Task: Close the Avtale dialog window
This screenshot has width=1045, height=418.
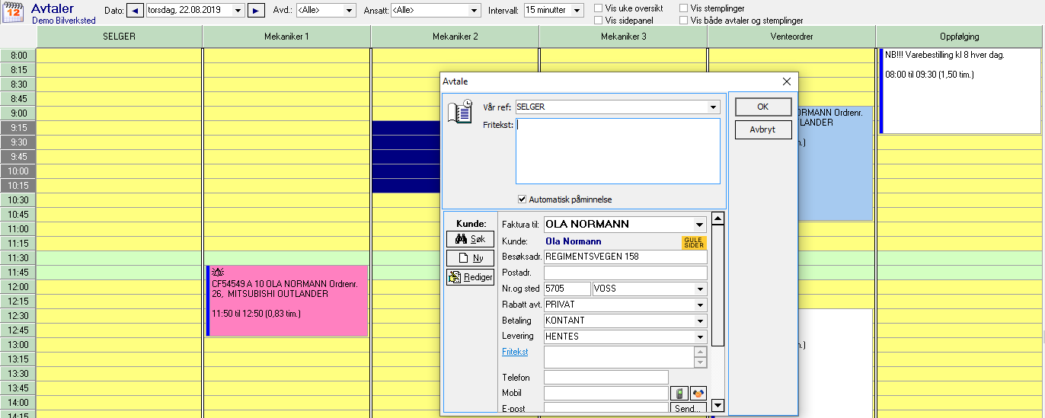Action: coord(787,81)
